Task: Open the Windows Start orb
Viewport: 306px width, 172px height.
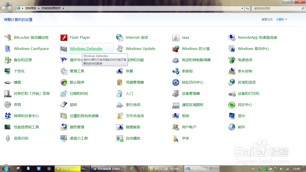Action: (6, 168)
